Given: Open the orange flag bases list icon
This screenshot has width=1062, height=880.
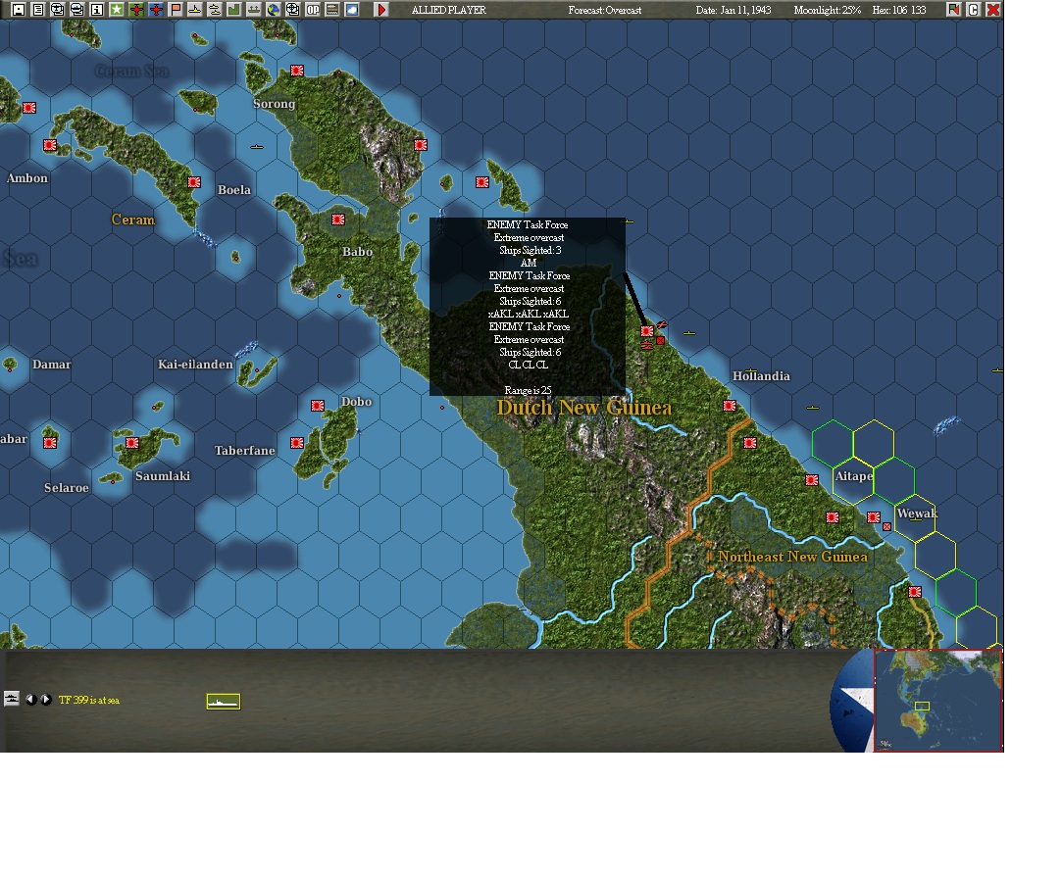Looking at the screenshot, I should 176,10.
